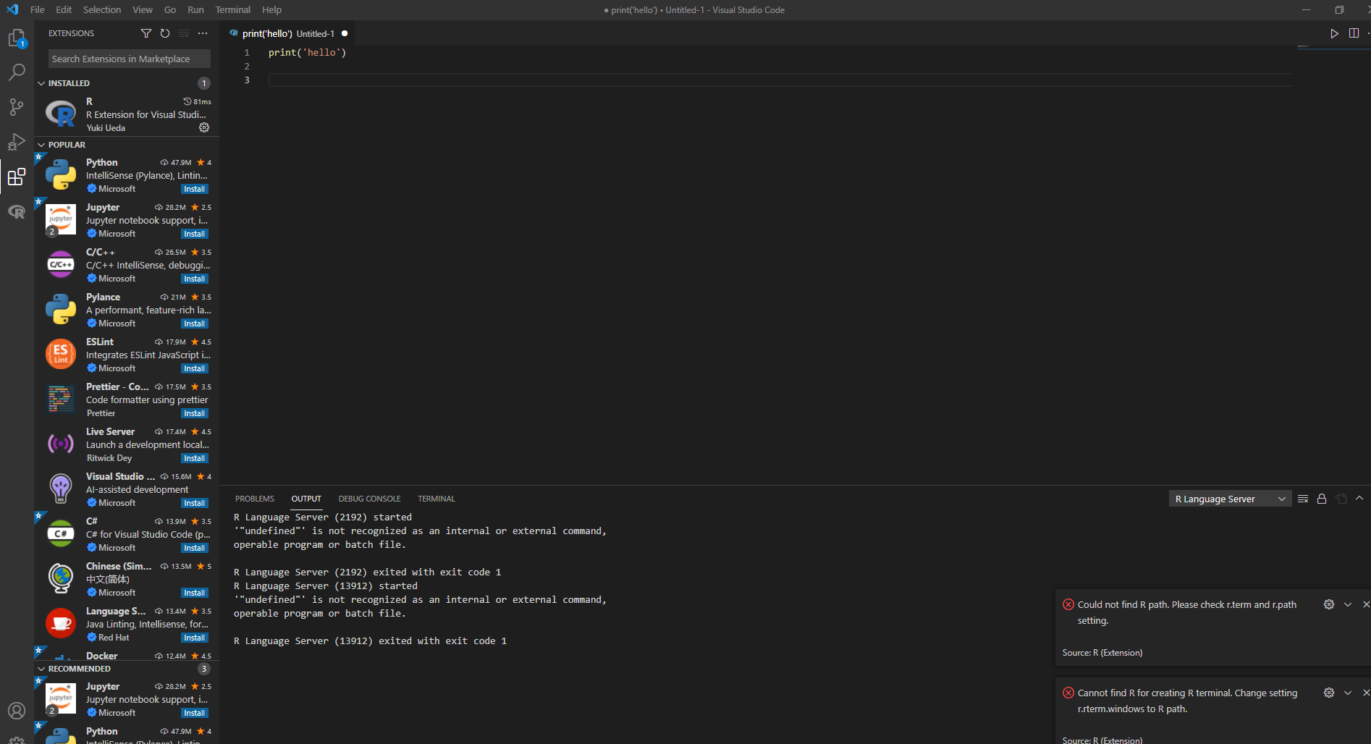The width and height of the screenshot is (1371, 744).
Task: Select the R Language Server output channel dropdown
Action: tap(1230, 499)
